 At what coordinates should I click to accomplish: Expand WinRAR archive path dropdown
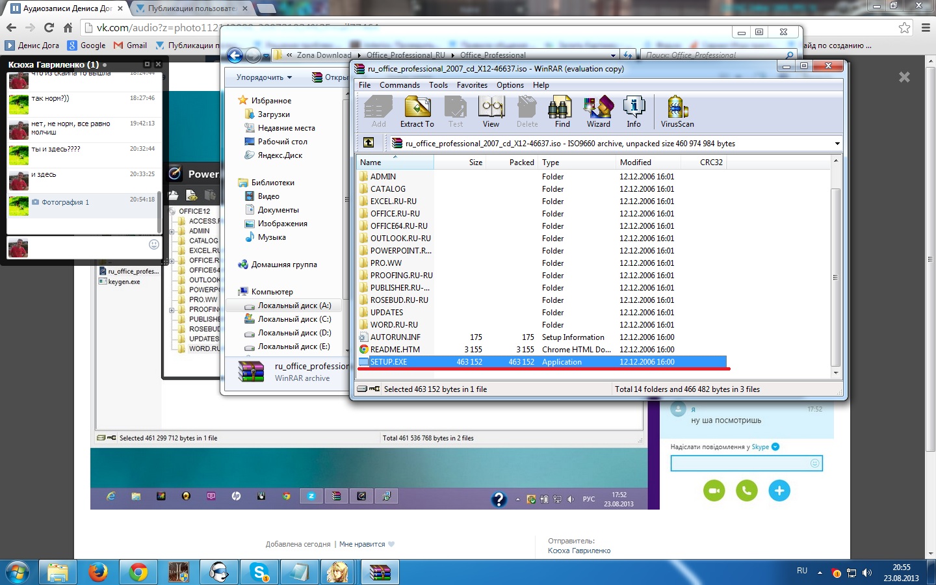837,144
